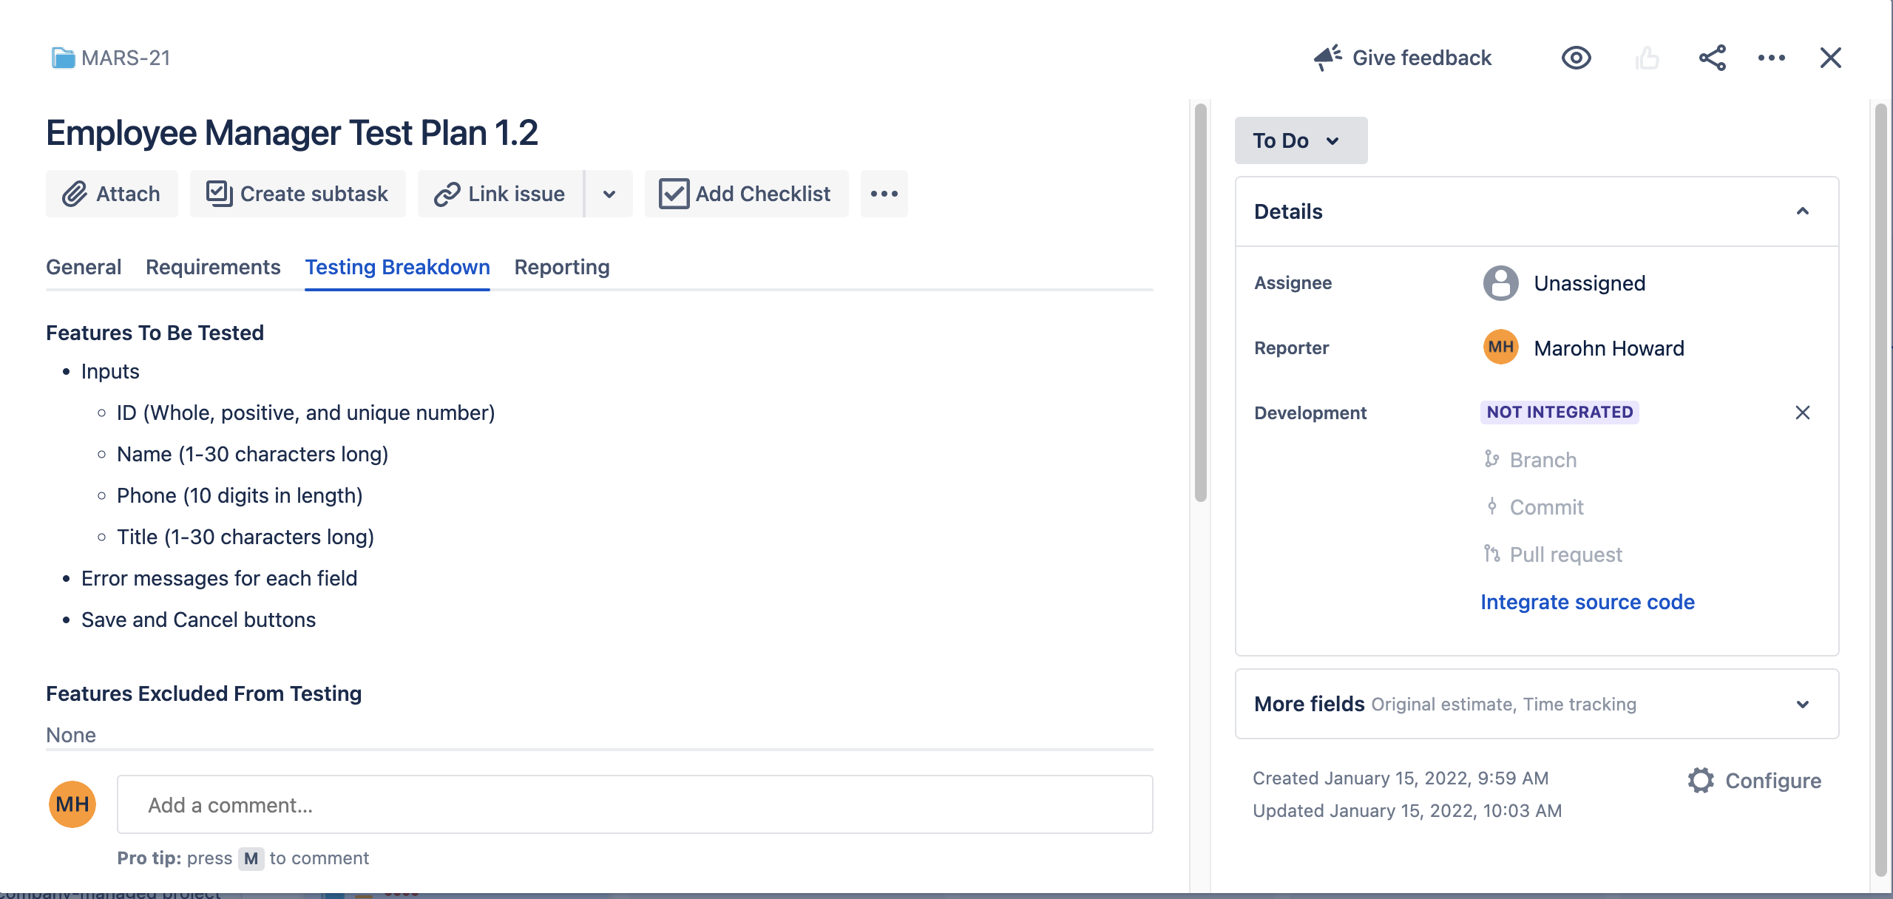Toggle watching this issue with the eye icon

1575,58
